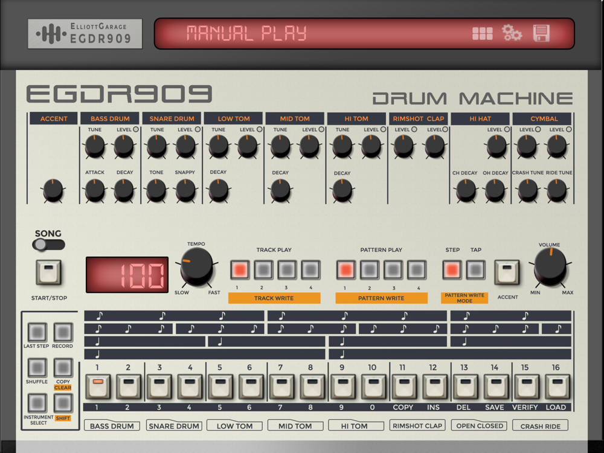Click the Bass Drum TUNE knob

click(x=95, y=146)
